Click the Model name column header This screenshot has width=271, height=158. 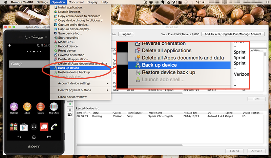165,113
